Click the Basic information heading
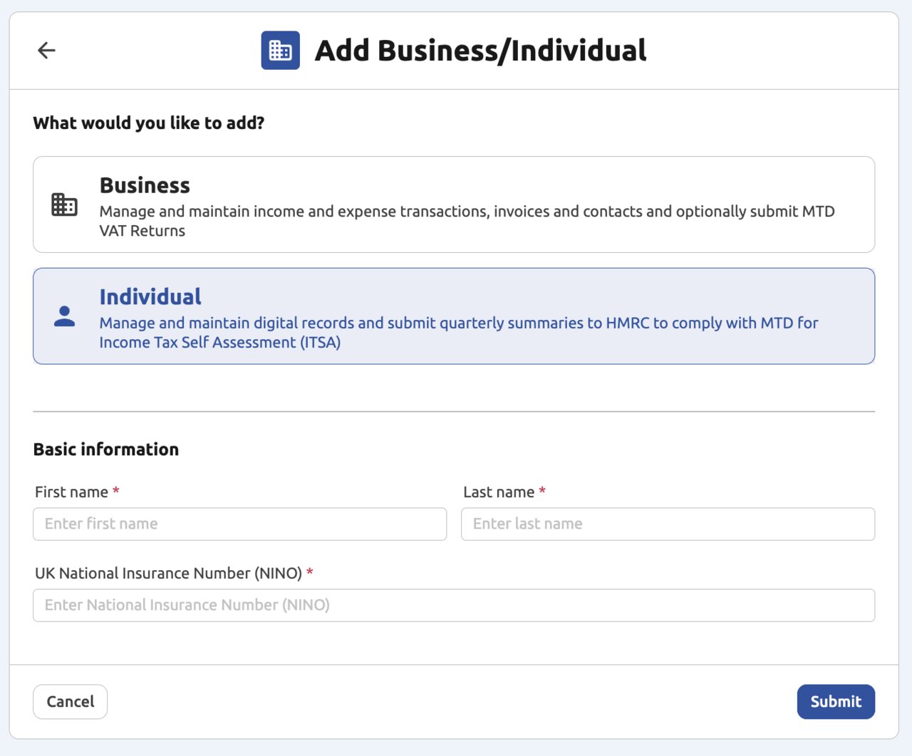This screenshot has width=912, height=756. (105, 449)
